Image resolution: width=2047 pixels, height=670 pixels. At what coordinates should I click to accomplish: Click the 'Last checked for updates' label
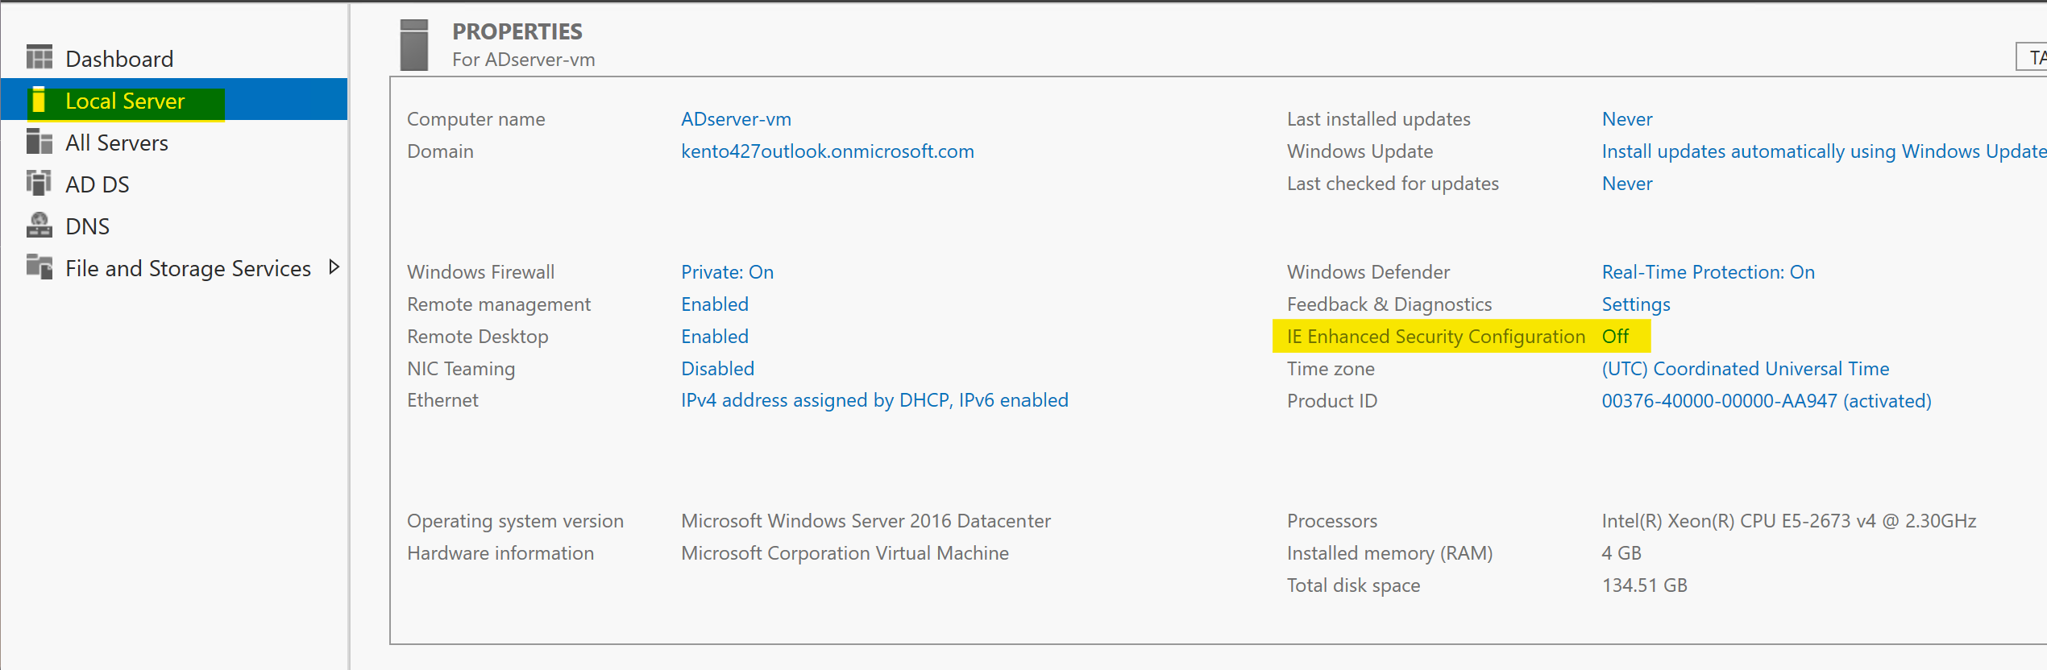(x=1393, y=184)
